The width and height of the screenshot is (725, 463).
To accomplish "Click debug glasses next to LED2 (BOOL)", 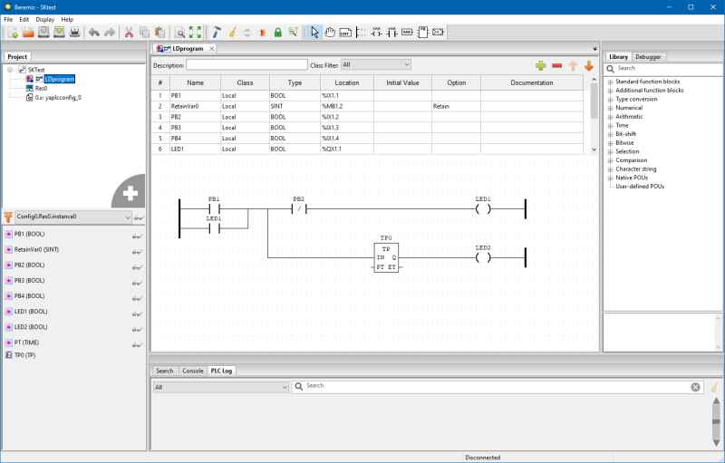I will pyautogui.click(x=137, y=329).
